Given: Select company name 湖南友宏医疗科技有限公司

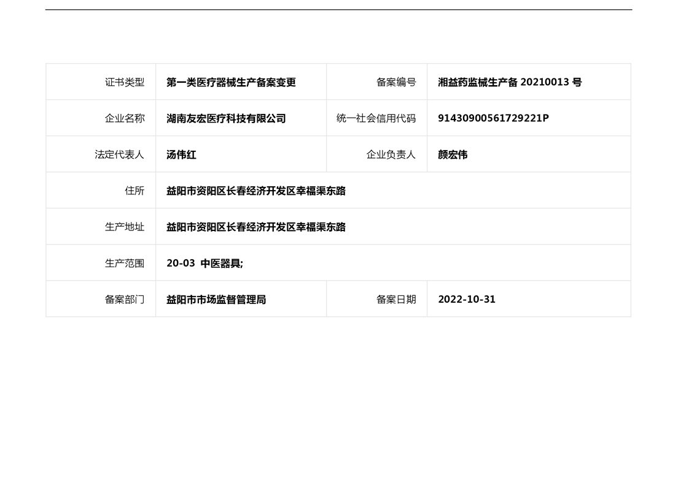Looking at the screenshot, I should [x=226, y=118].
